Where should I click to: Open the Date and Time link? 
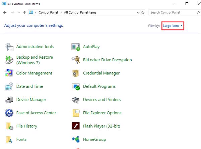(29, 86)
